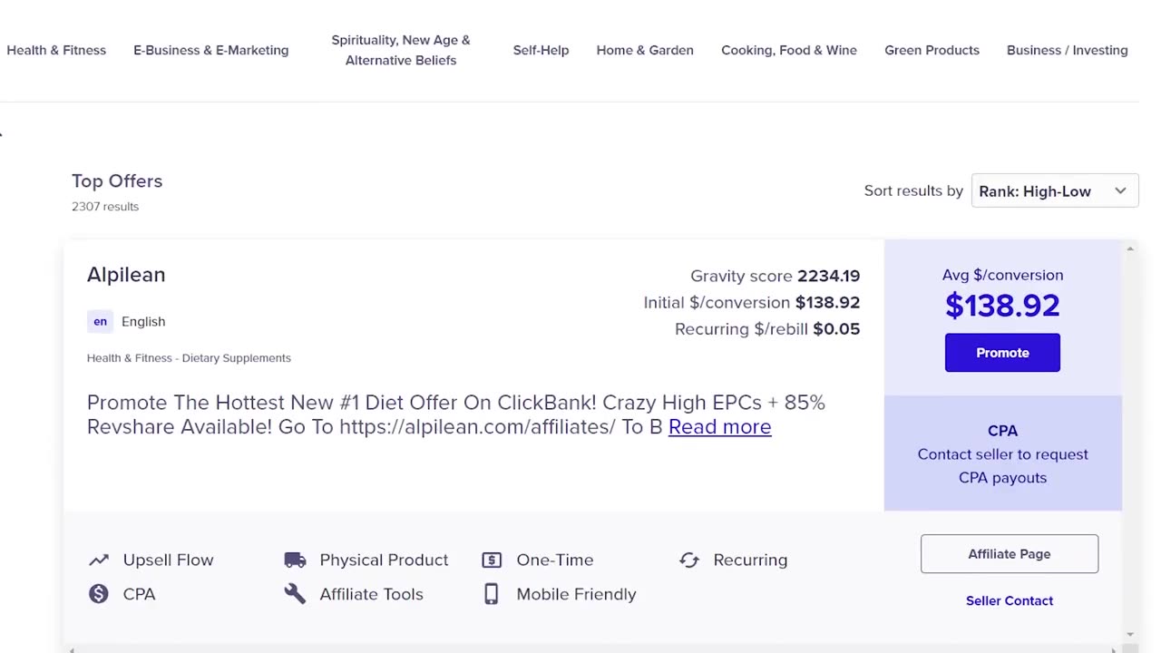Click the Alpilean offer title
The image size is (1161, 653).
click(x=126, y=275)
